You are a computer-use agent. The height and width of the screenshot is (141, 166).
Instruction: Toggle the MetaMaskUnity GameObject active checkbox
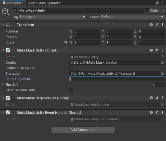pyautogui.click(x=15, y=10)
